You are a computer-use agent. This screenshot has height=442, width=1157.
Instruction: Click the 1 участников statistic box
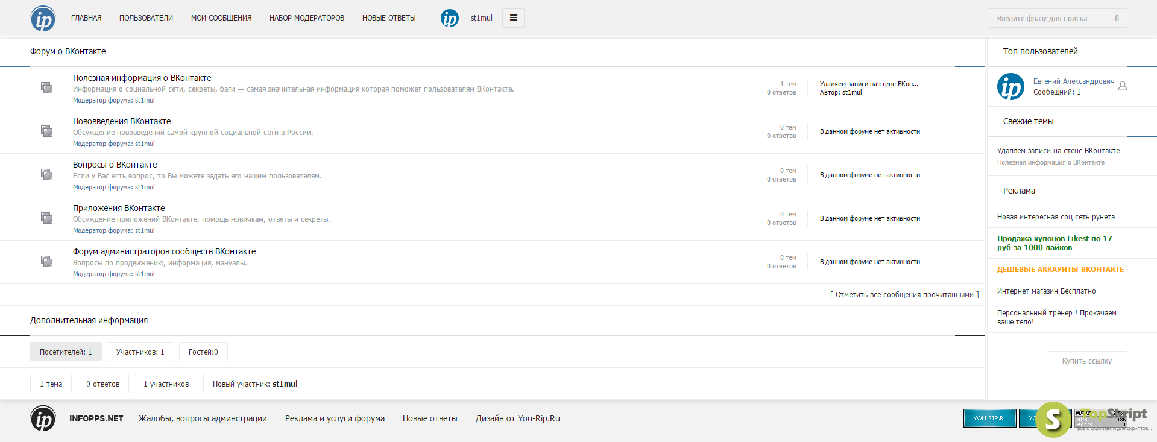tap(166, 384)
